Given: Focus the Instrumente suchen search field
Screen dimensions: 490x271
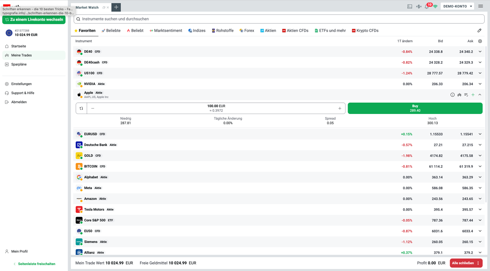Looking at the screenshot, I should point(279,19).
